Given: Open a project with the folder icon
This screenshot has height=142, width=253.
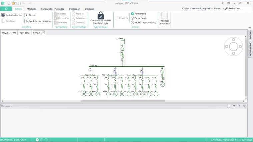Looking at the screenshot, I should click(13, 3).
